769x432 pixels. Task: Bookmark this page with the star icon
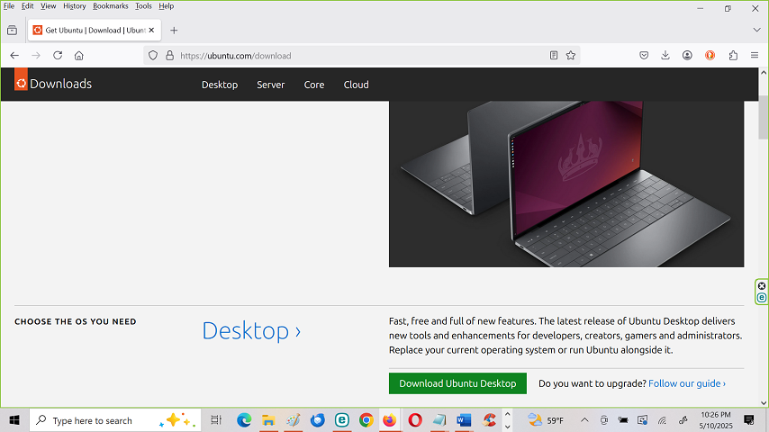pos(571,55)
